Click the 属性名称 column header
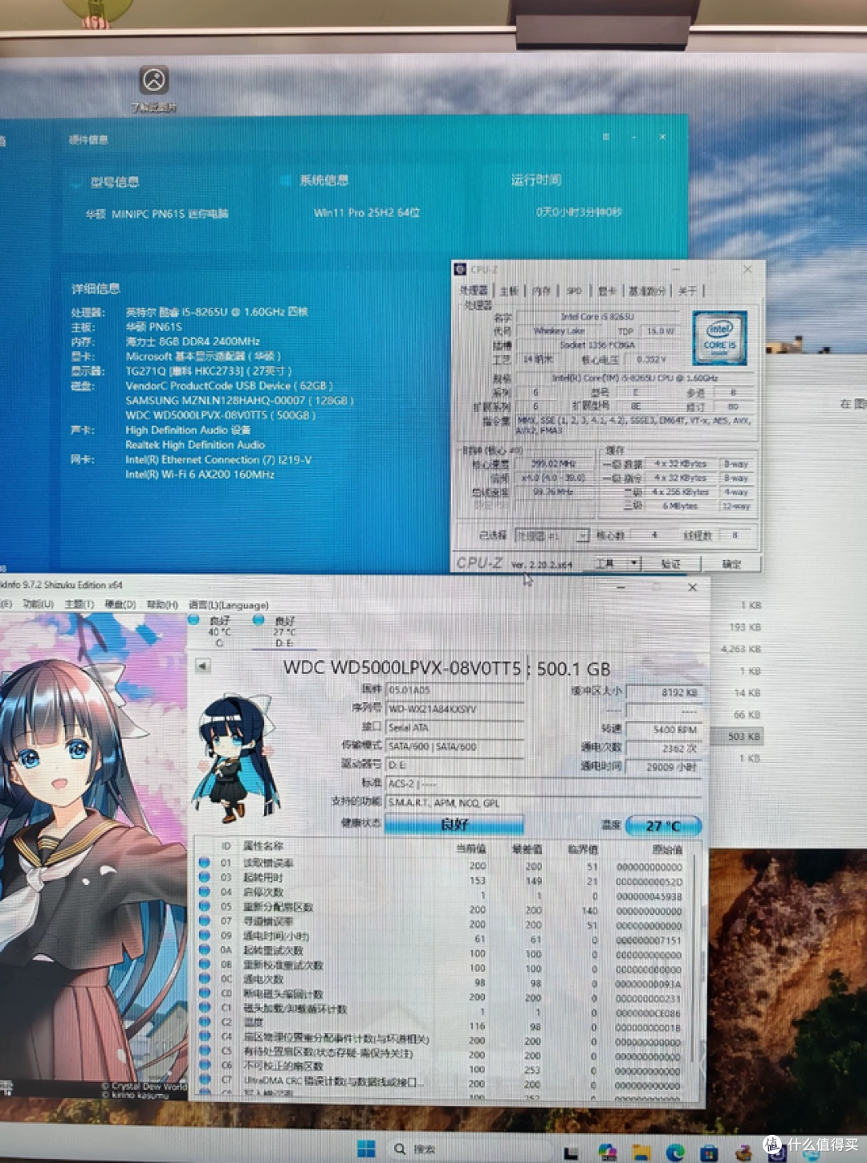867x1163 pixels. pyautogui.click(x=263, y=846)
